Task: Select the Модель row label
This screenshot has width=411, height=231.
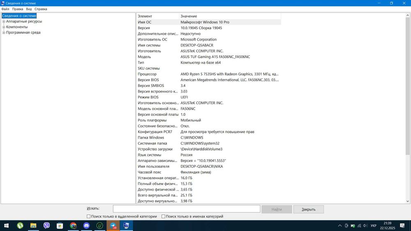Action: 144,57
